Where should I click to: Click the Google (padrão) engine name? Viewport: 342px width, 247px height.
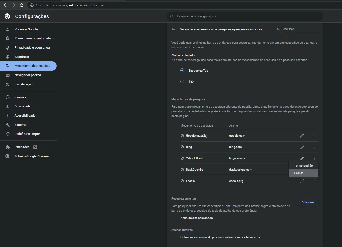point(197,136)
